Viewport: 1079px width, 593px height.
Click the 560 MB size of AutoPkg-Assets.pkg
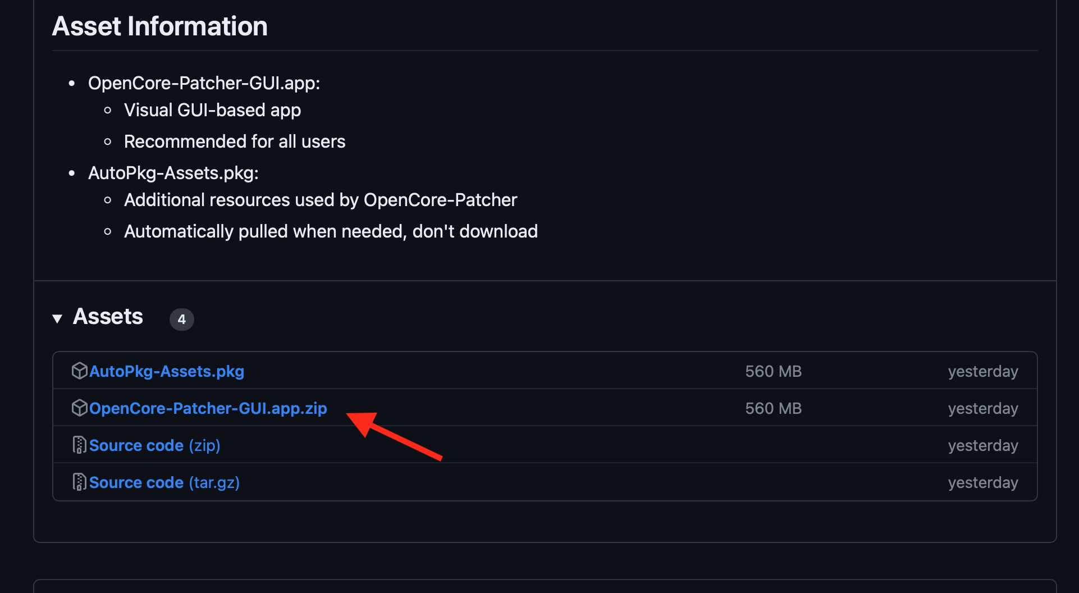click(x=773, y=371)
